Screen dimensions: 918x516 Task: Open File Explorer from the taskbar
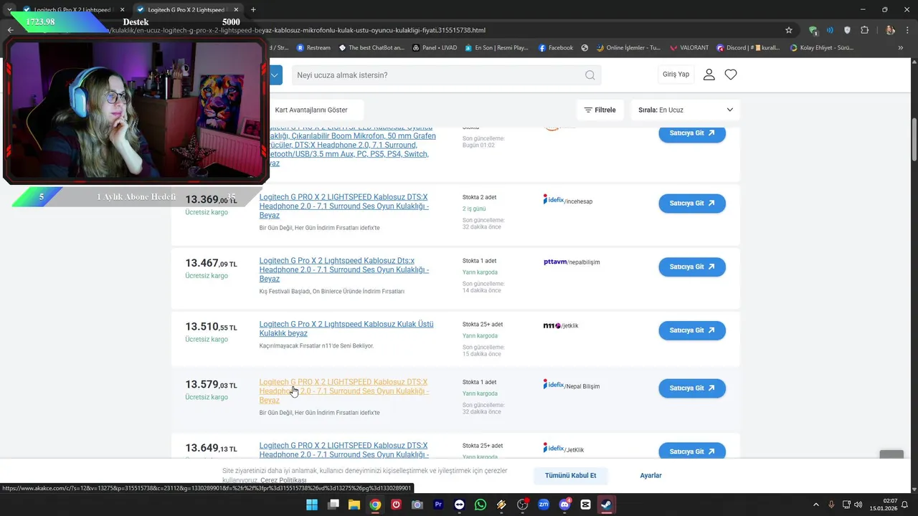pyautogui.click(x=354, y=505)
